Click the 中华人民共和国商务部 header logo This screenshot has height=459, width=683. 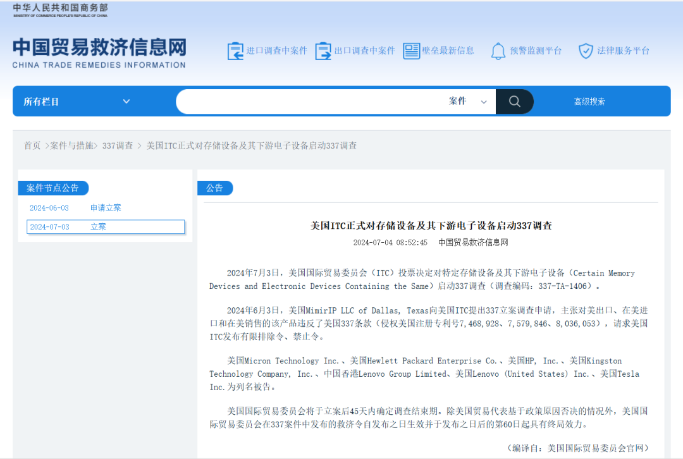pyautogui.click(x=60, y=10)
